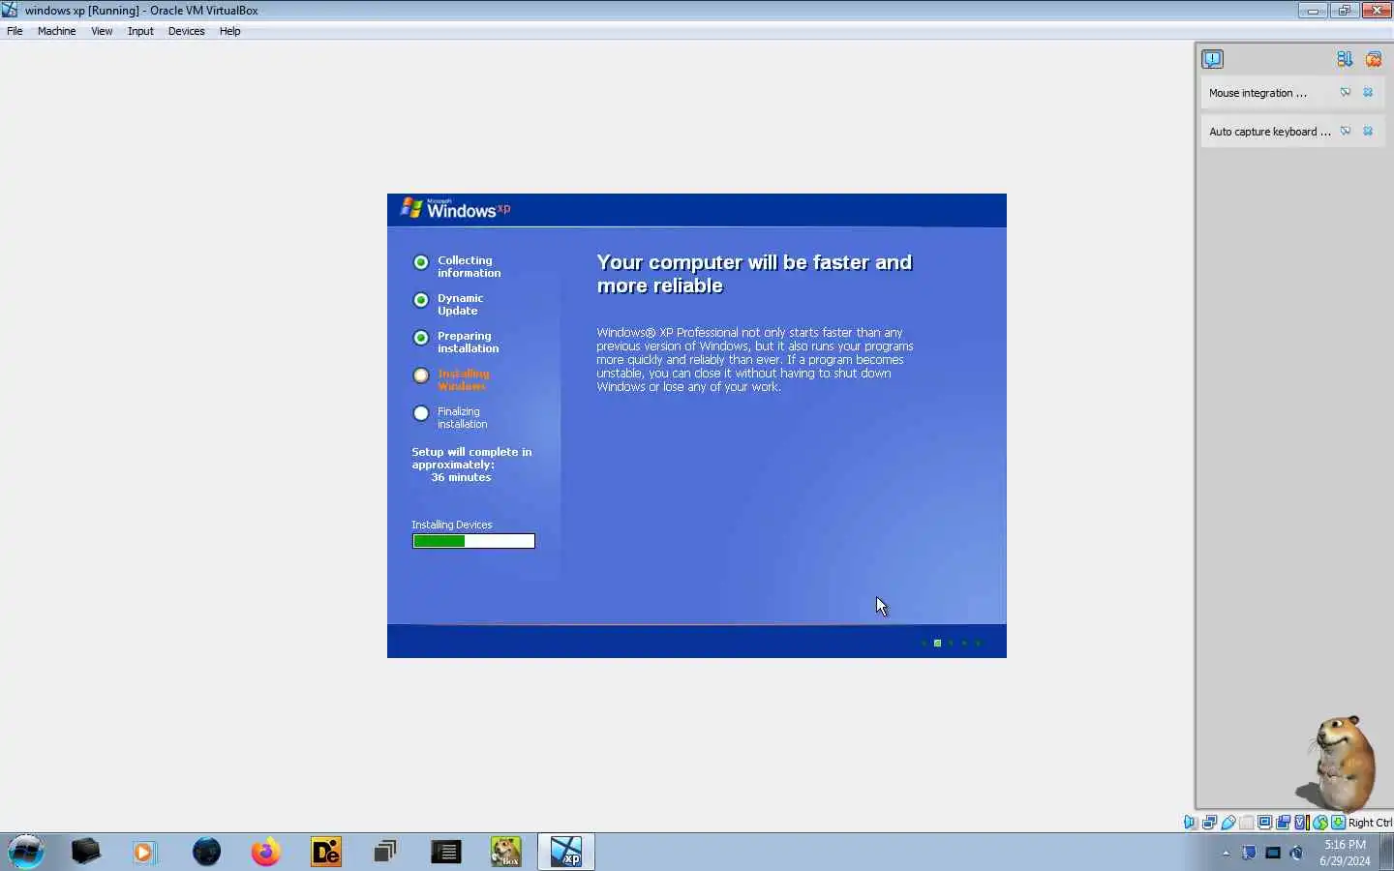1394x871 pixels.
Task: Show hidden tray icons arrow
Action: pyautogui.click(x=1226, y=853)
